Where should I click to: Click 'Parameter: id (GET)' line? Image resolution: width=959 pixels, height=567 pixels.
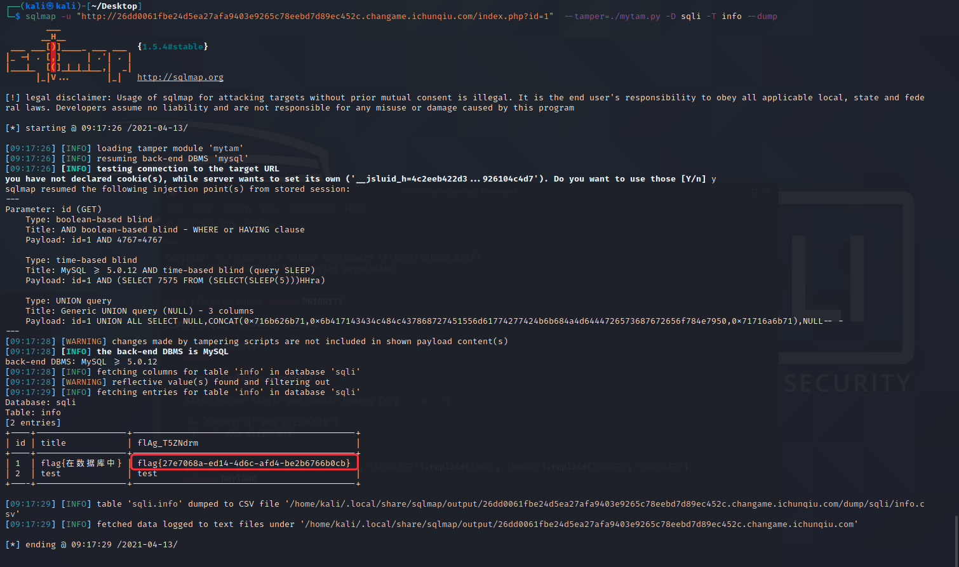pyautogui.click(x=53, y=210)
